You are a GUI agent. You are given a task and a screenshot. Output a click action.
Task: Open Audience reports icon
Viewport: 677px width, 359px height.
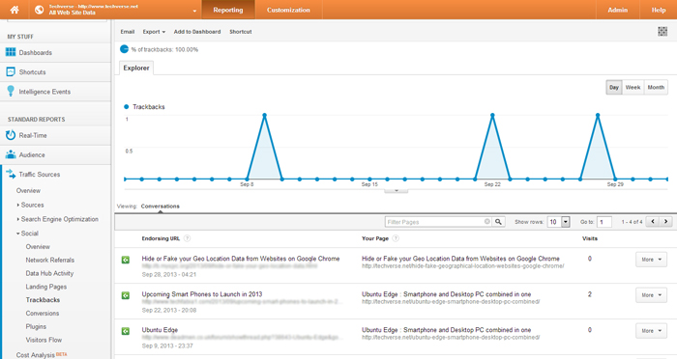[11, 154]
